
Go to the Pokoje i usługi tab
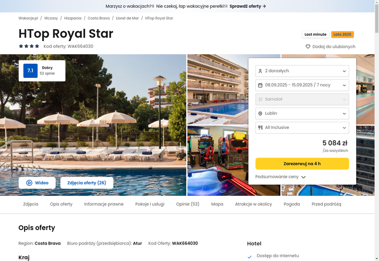click(150, 204)
